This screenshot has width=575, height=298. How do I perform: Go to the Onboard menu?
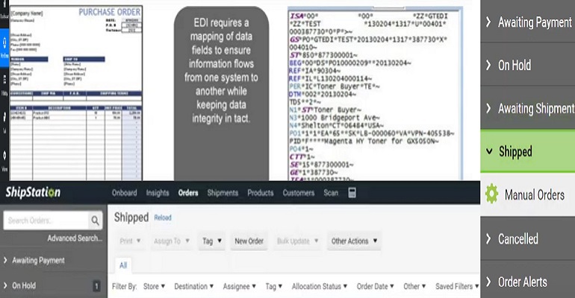click(x=124, y=193)
